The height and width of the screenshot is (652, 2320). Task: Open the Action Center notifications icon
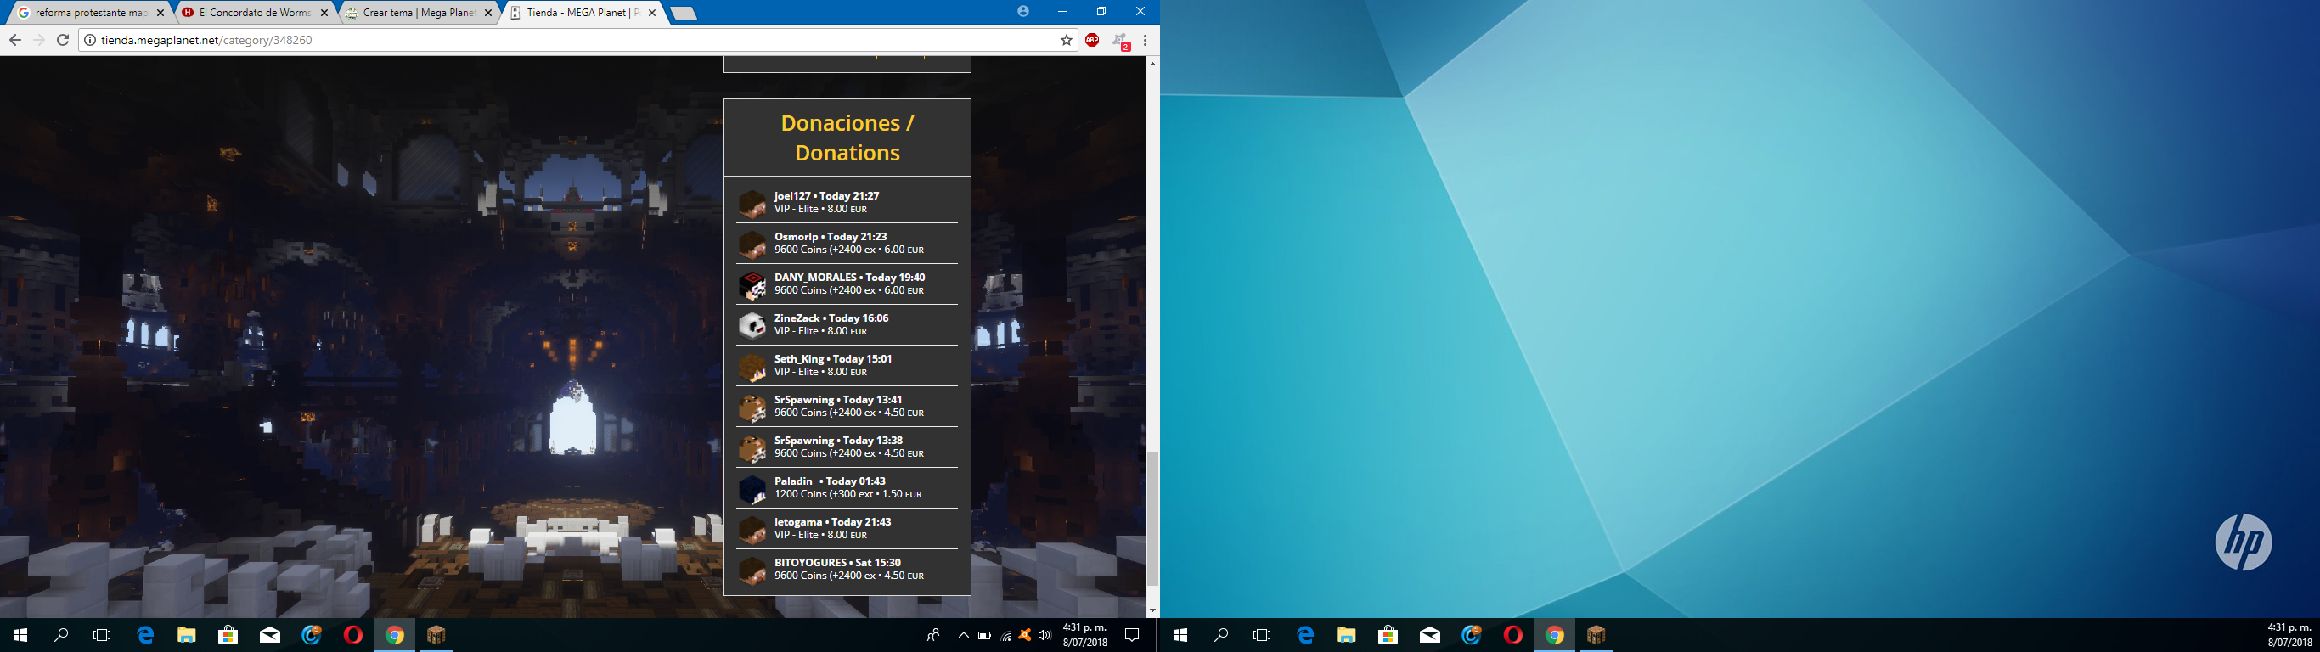coord(1132,635)
